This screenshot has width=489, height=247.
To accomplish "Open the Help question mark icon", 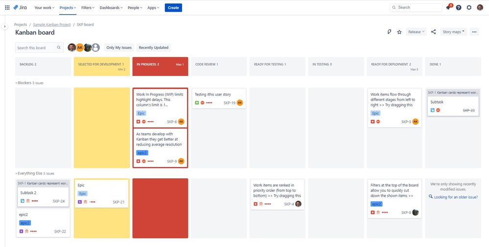I will [459, 7].
